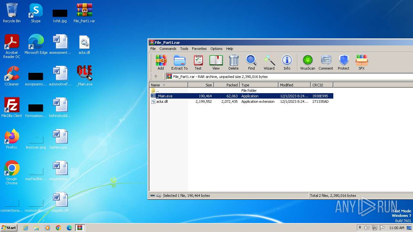Sort by Name column header
Screen dimensions: 413x232
168,85
